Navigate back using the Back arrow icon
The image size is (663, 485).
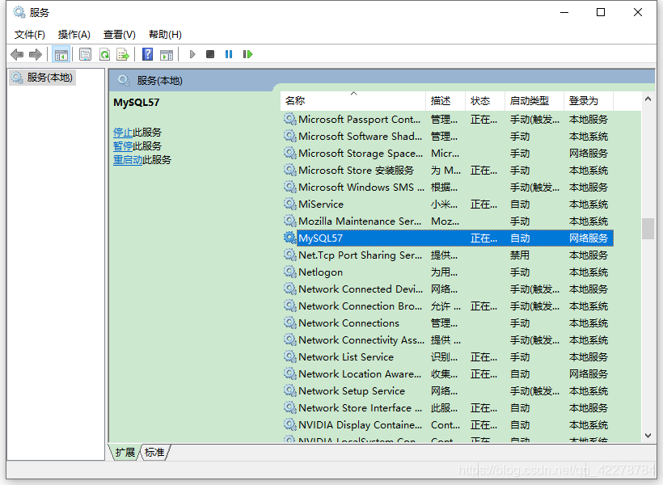[x=17, y=53]
